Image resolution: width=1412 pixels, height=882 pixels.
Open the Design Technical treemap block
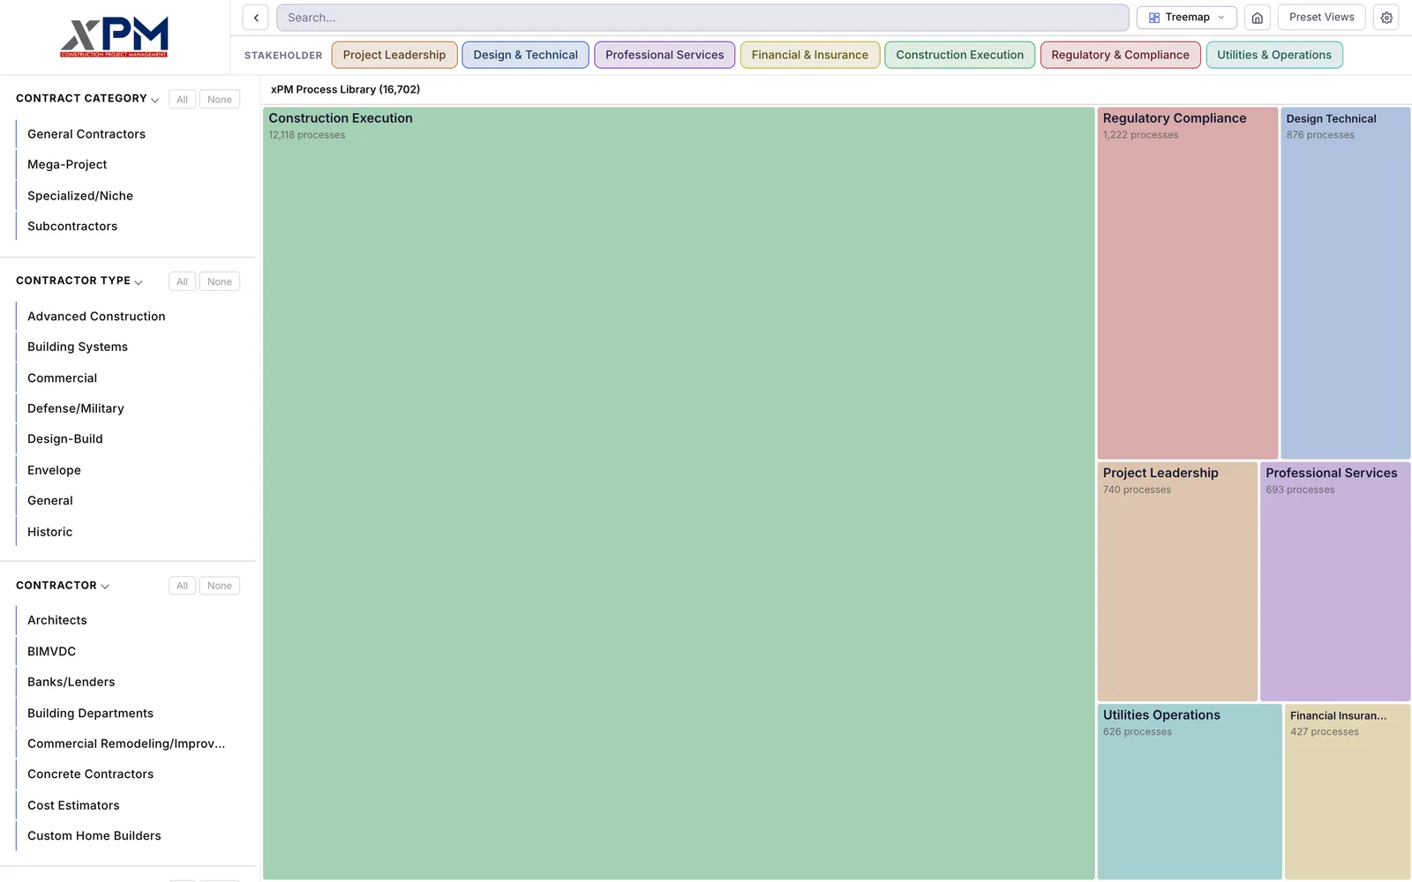pyautogui.click(x=1346, y=283)
